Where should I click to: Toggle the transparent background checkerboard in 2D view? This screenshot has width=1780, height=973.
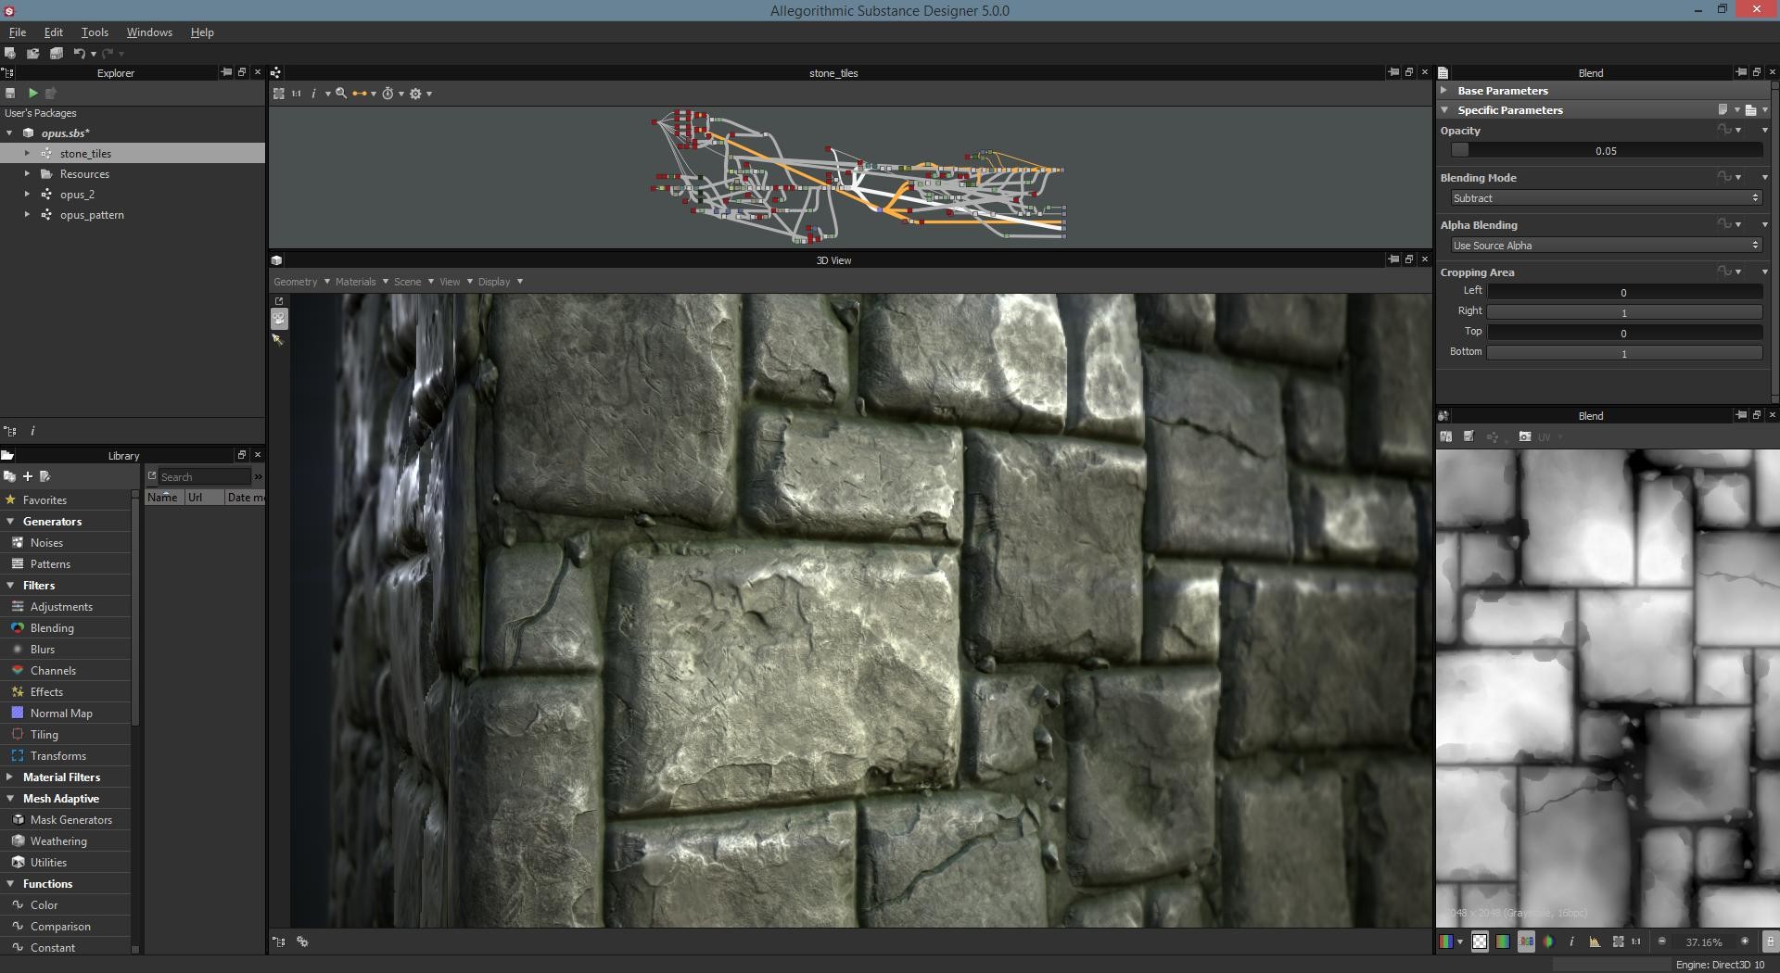coord(1480,941)
